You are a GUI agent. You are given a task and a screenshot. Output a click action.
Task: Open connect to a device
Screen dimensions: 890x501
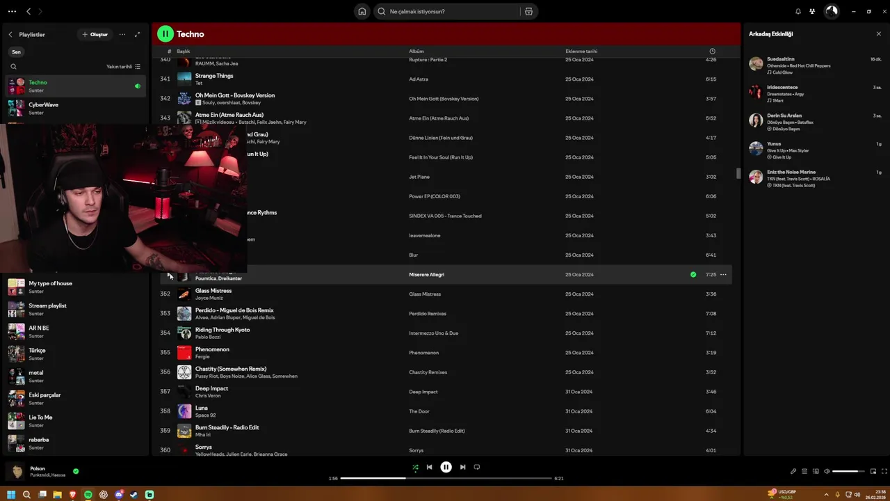click(816, 471)
